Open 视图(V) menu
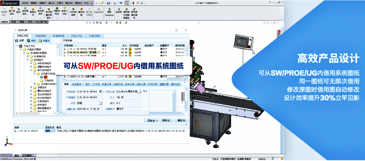Image resolution: width=365 pixels, height=161 pixels. (x=43, y=3)
